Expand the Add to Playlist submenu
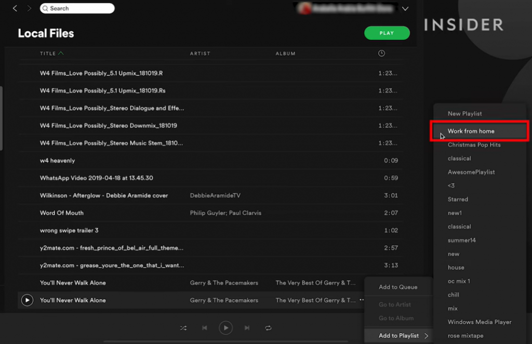The width and height of the screenshot is (532, 344). (398, 336)
